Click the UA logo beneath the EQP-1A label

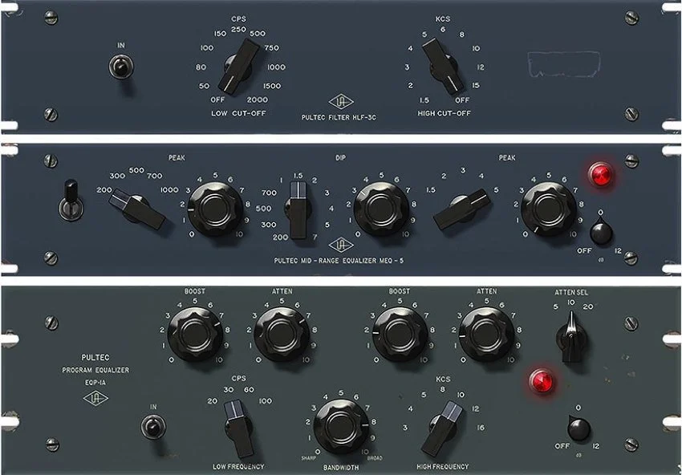click(x=95, y=398)
